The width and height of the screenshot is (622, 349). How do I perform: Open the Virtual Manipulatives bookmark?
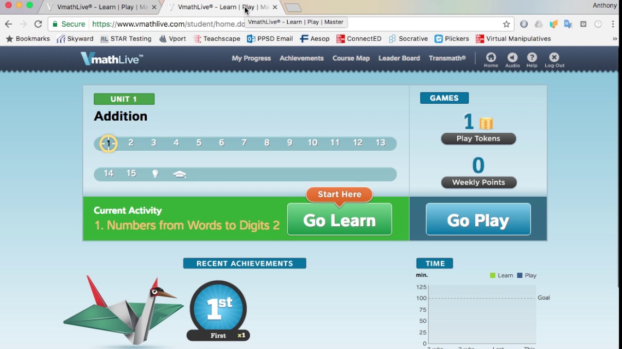(x=514, y=39)
